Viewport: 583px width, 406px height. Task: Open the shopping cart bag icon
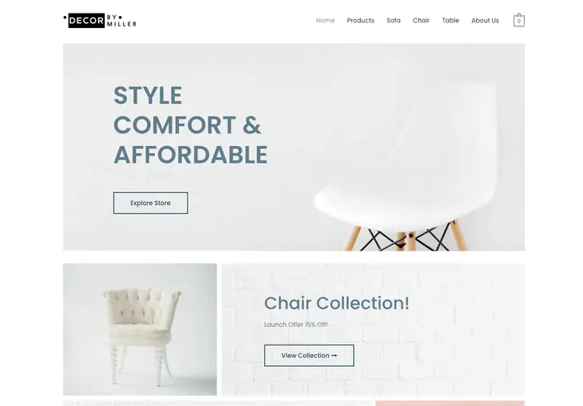click(518, 20)
